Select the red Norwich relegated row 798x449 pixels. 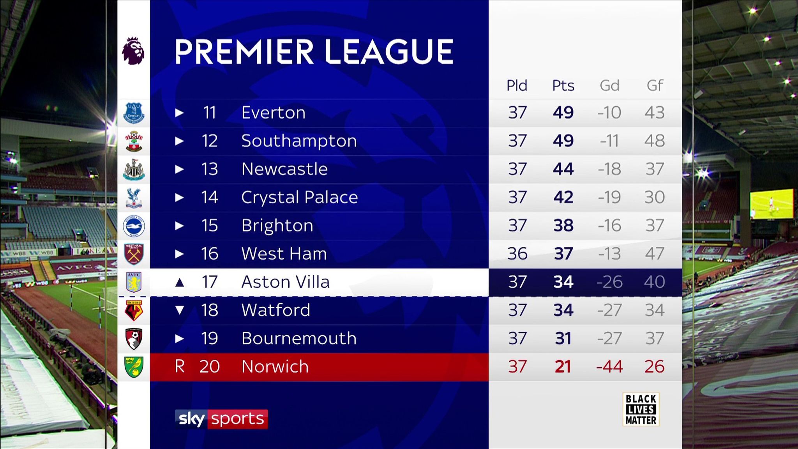(x=416, y=367)
